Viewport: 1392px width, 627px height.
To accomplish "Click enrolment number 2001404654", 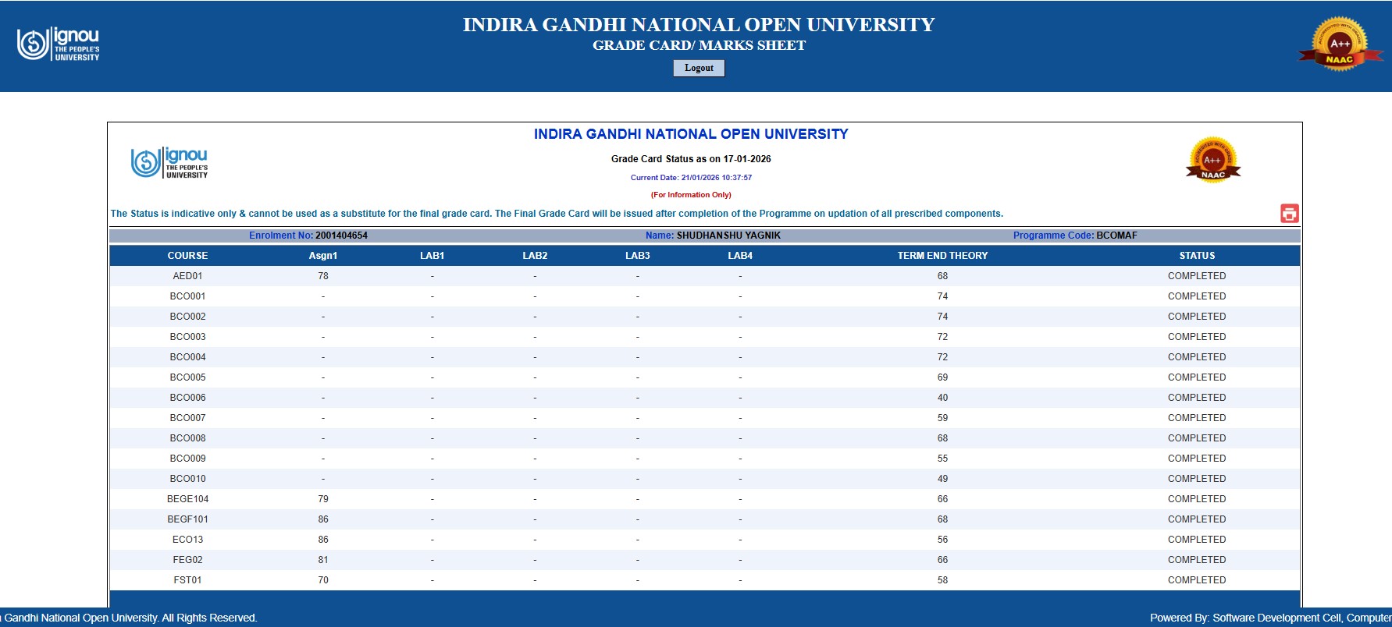I will (x=341, y=236).
